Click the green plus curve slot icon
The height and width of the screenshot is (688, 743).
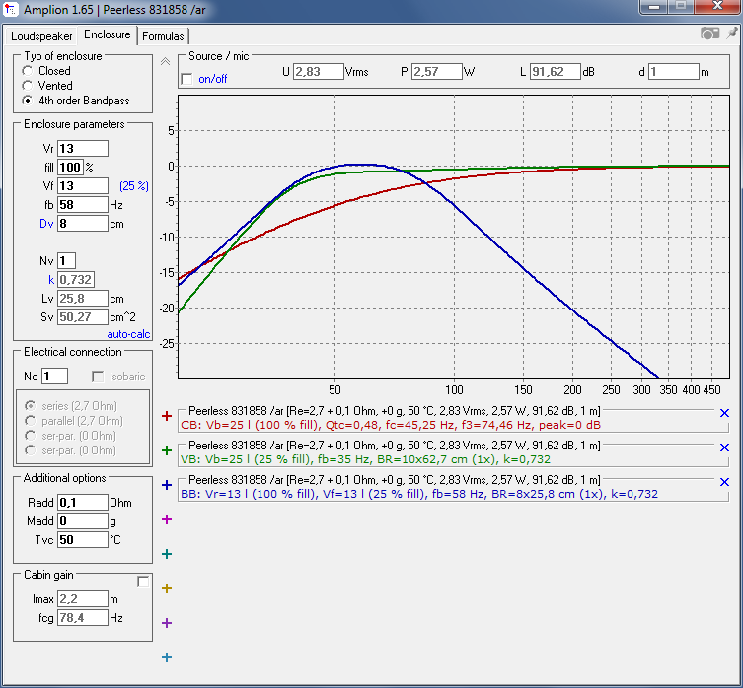tap(167, 450)
